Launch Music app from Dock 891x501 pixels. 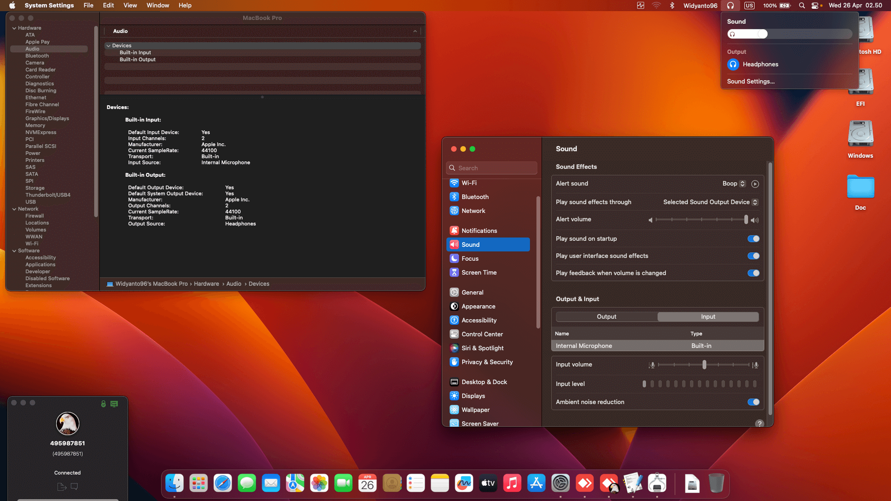pos(512,483)
